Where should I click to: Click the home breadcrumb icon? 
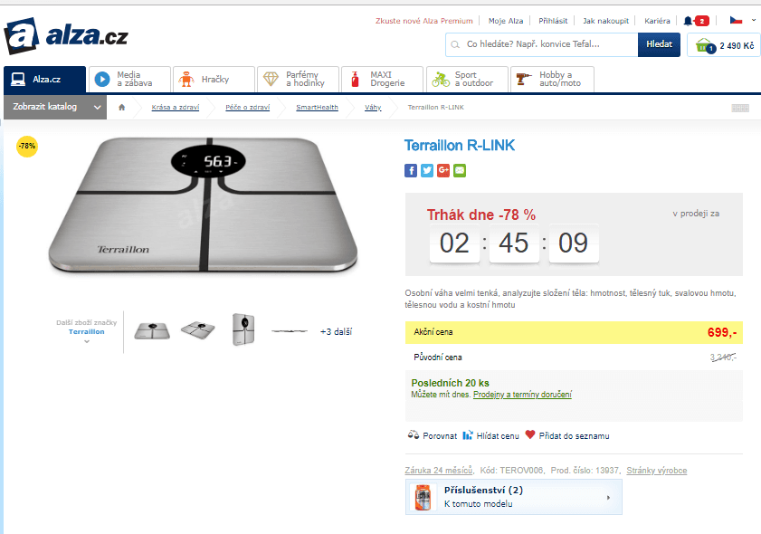click(122, 108)
